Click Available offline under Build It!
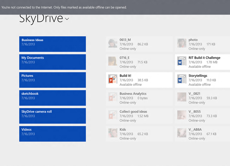The image size is (230, 166). 131,84
